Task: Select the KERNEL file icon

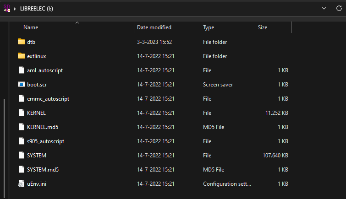Action: (x=21, y=113)
